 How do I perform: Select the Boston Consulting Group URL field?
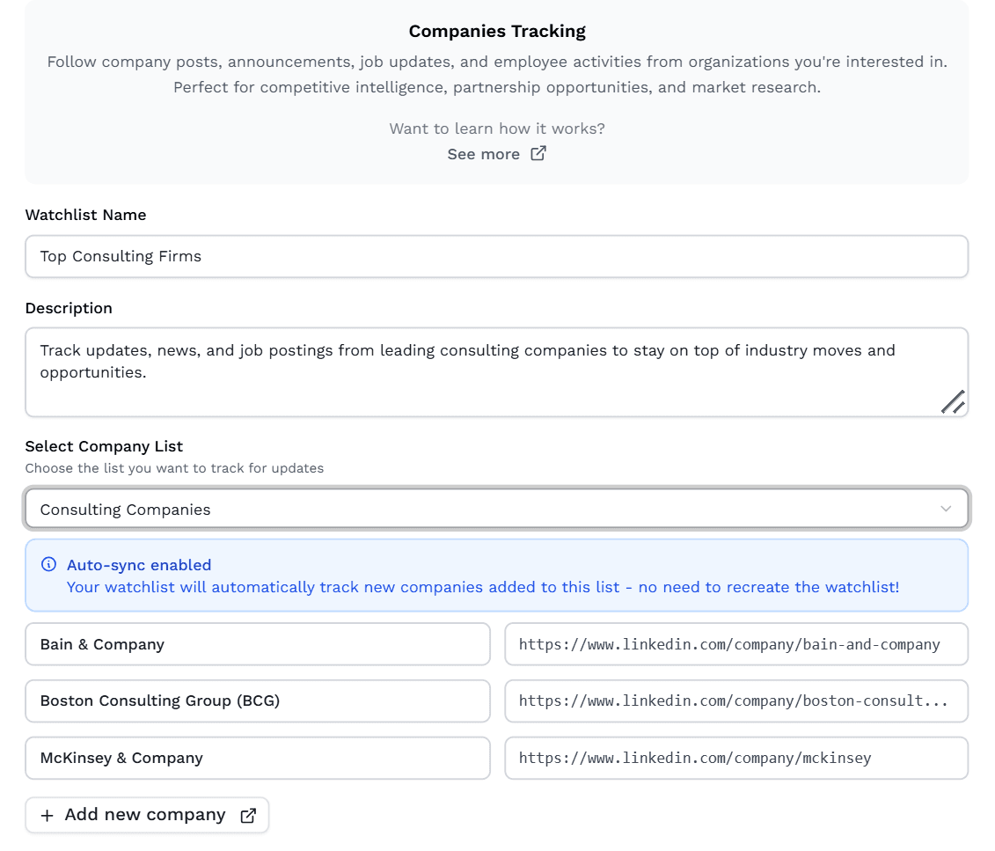(x=736, y=701)
